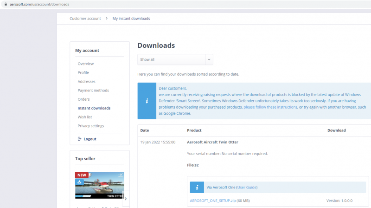The width and height of the screenshot is (371, 208).
Task: Follow the please follow these instructions link
Action: [270, 107]
